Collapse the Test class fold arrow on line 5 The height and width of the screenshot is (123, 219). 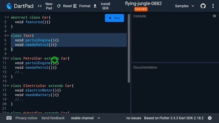[8, 36]
